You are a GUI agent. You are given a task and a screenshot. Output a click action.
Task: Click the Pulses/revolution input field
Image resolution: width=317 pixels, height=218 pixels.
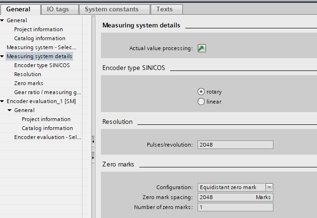[x=235, y=145]
